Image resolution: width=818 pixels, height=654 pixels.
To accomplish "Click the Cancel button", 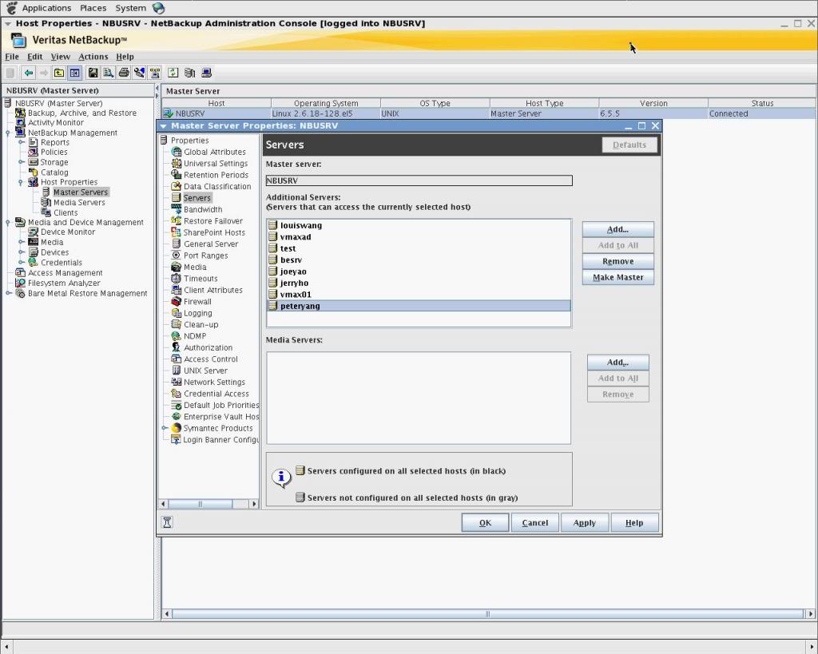I will point(534,522).
